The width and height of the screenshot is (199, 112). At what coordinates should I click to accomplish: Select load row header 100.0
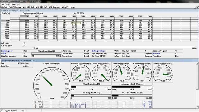pos(5,27)
